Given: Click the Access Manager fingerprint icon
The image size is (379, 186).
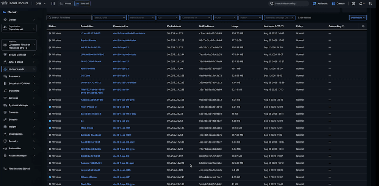Looking at the screenshot, I should pos(5,156).
